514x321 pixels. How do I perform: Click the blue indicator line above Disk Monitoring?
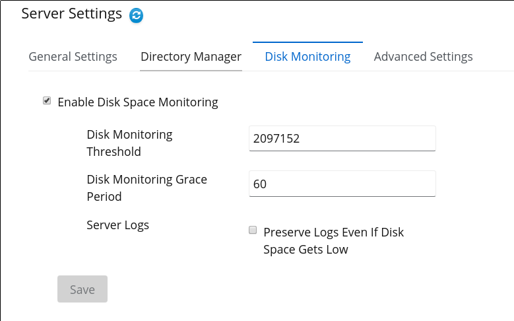pos(307,42)
